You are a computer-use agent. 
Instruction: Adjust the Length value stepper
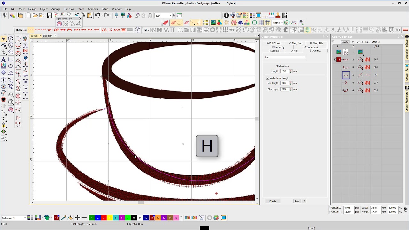click(x=291, y=71)
